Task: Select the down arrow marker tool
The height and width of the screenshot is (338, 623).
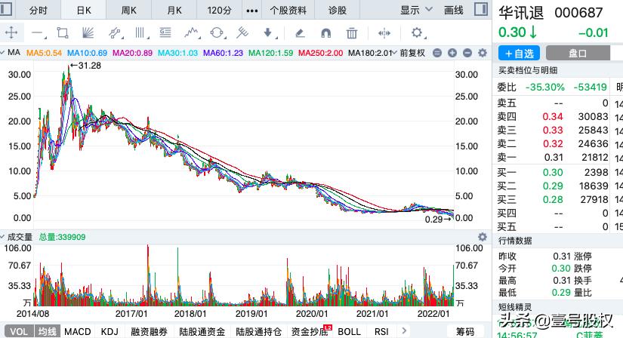Action: click(268, 32)
